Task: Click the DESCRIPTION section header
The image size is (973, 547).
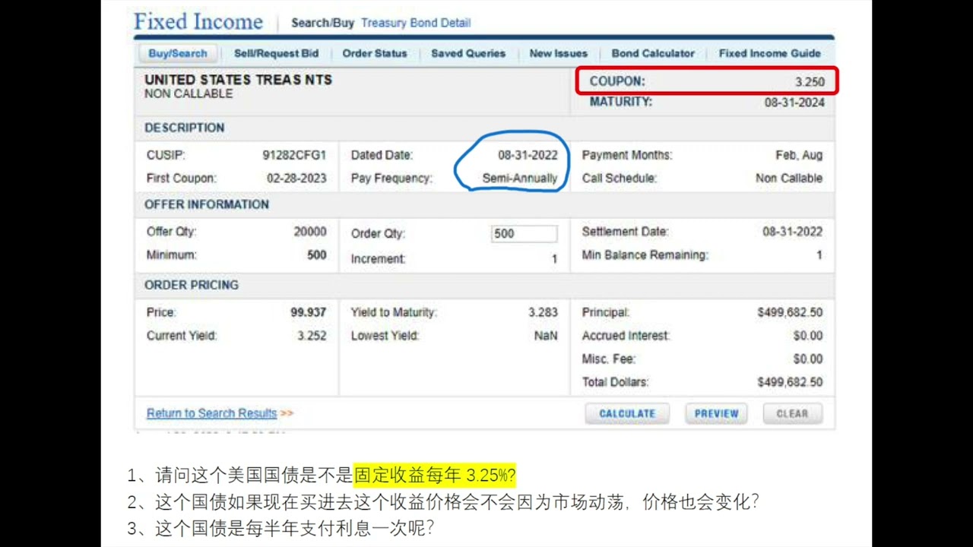Action: [x=185, y=128]
